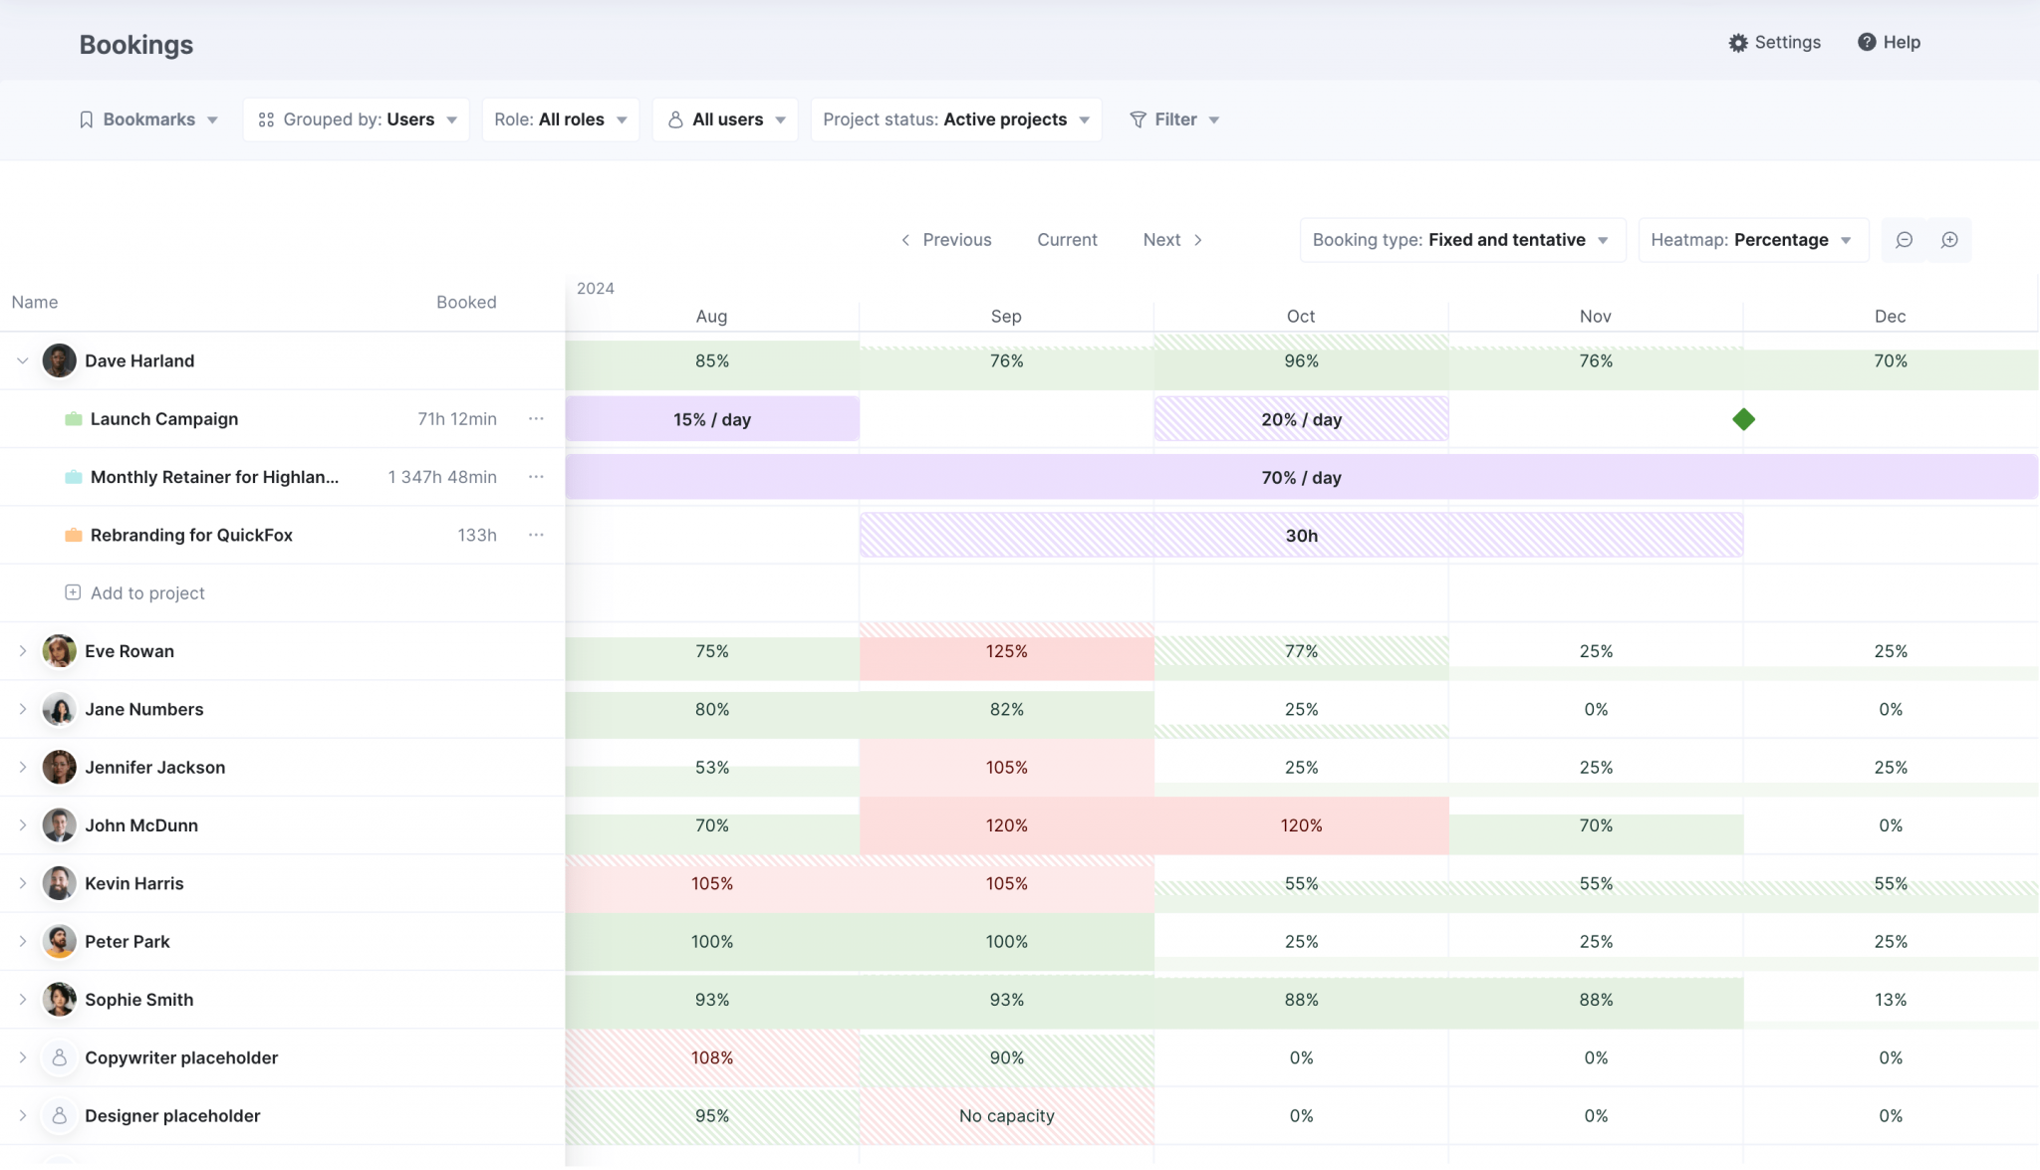Click the orange briefcase icon for Rebranding QuickFox
The height and width of the screenshot is (1170, 2040).
pos(74,535)
